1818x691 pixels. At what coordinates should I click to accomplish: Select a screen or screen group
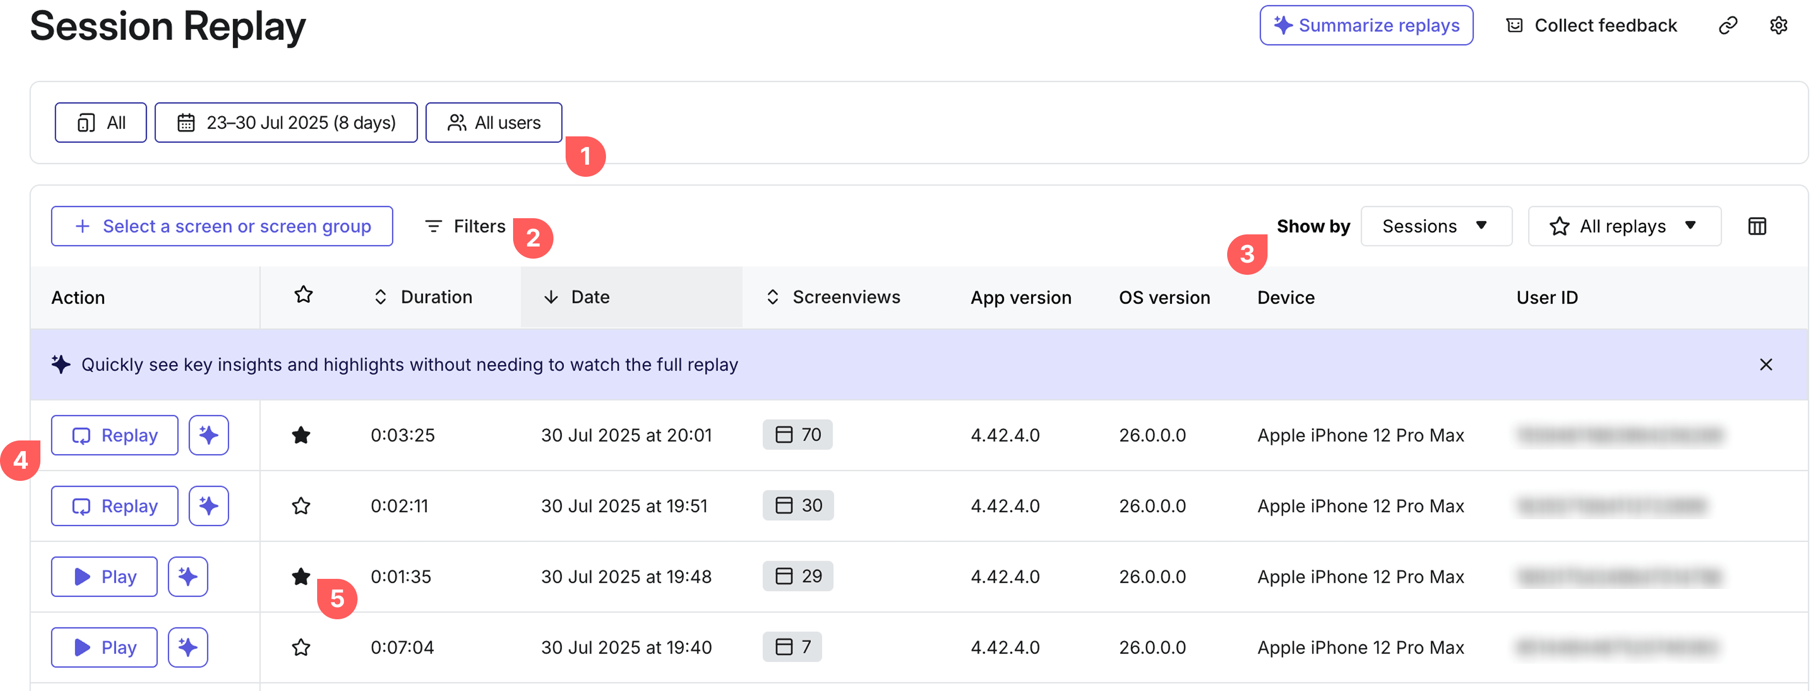222,226
